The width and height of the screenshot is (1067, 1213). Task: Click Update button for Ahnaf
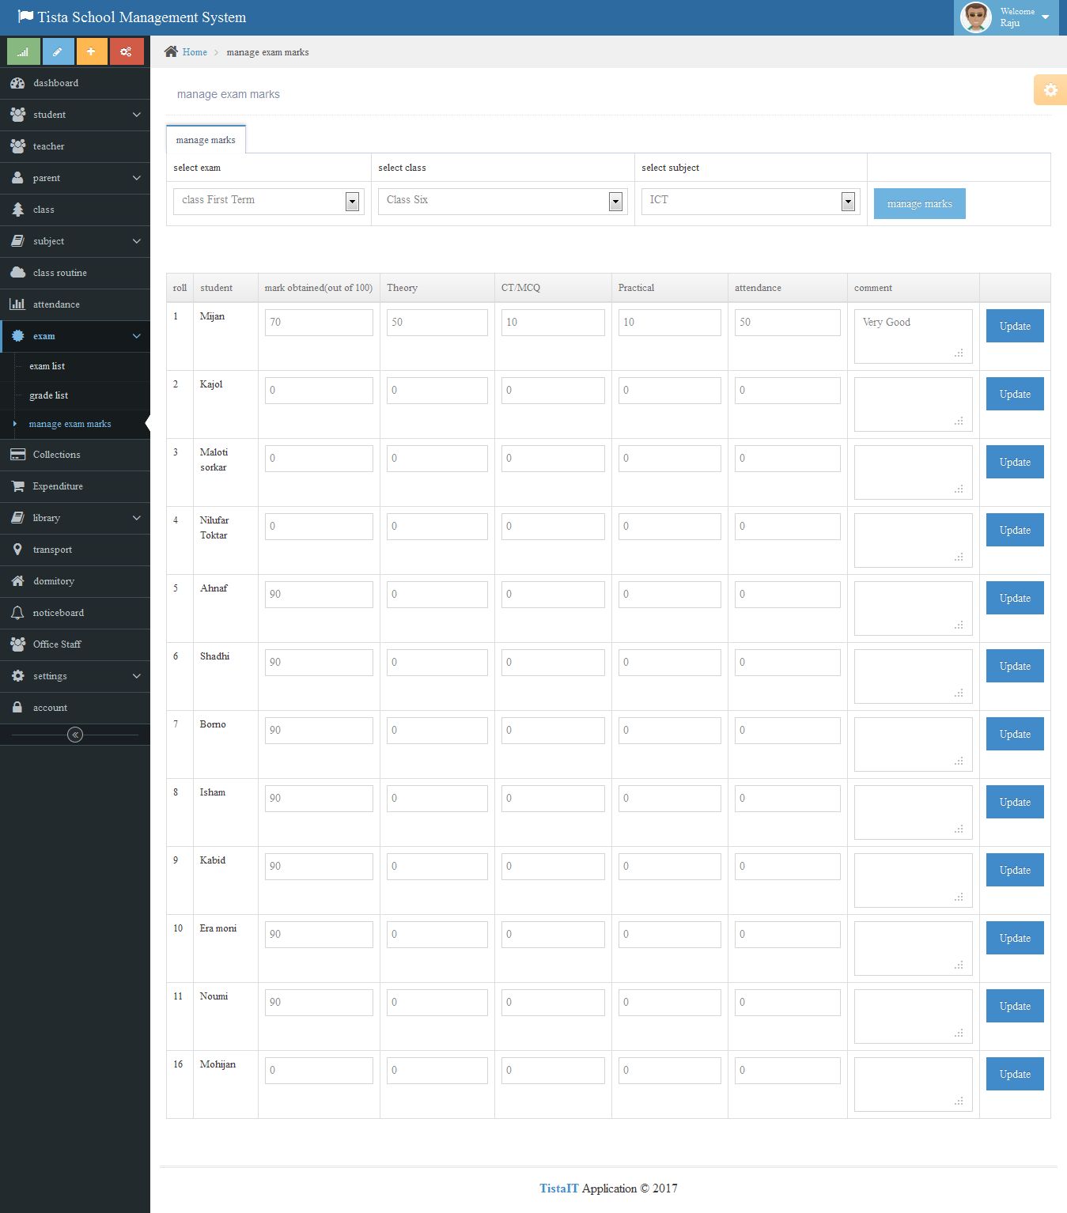click(1015, 598)
